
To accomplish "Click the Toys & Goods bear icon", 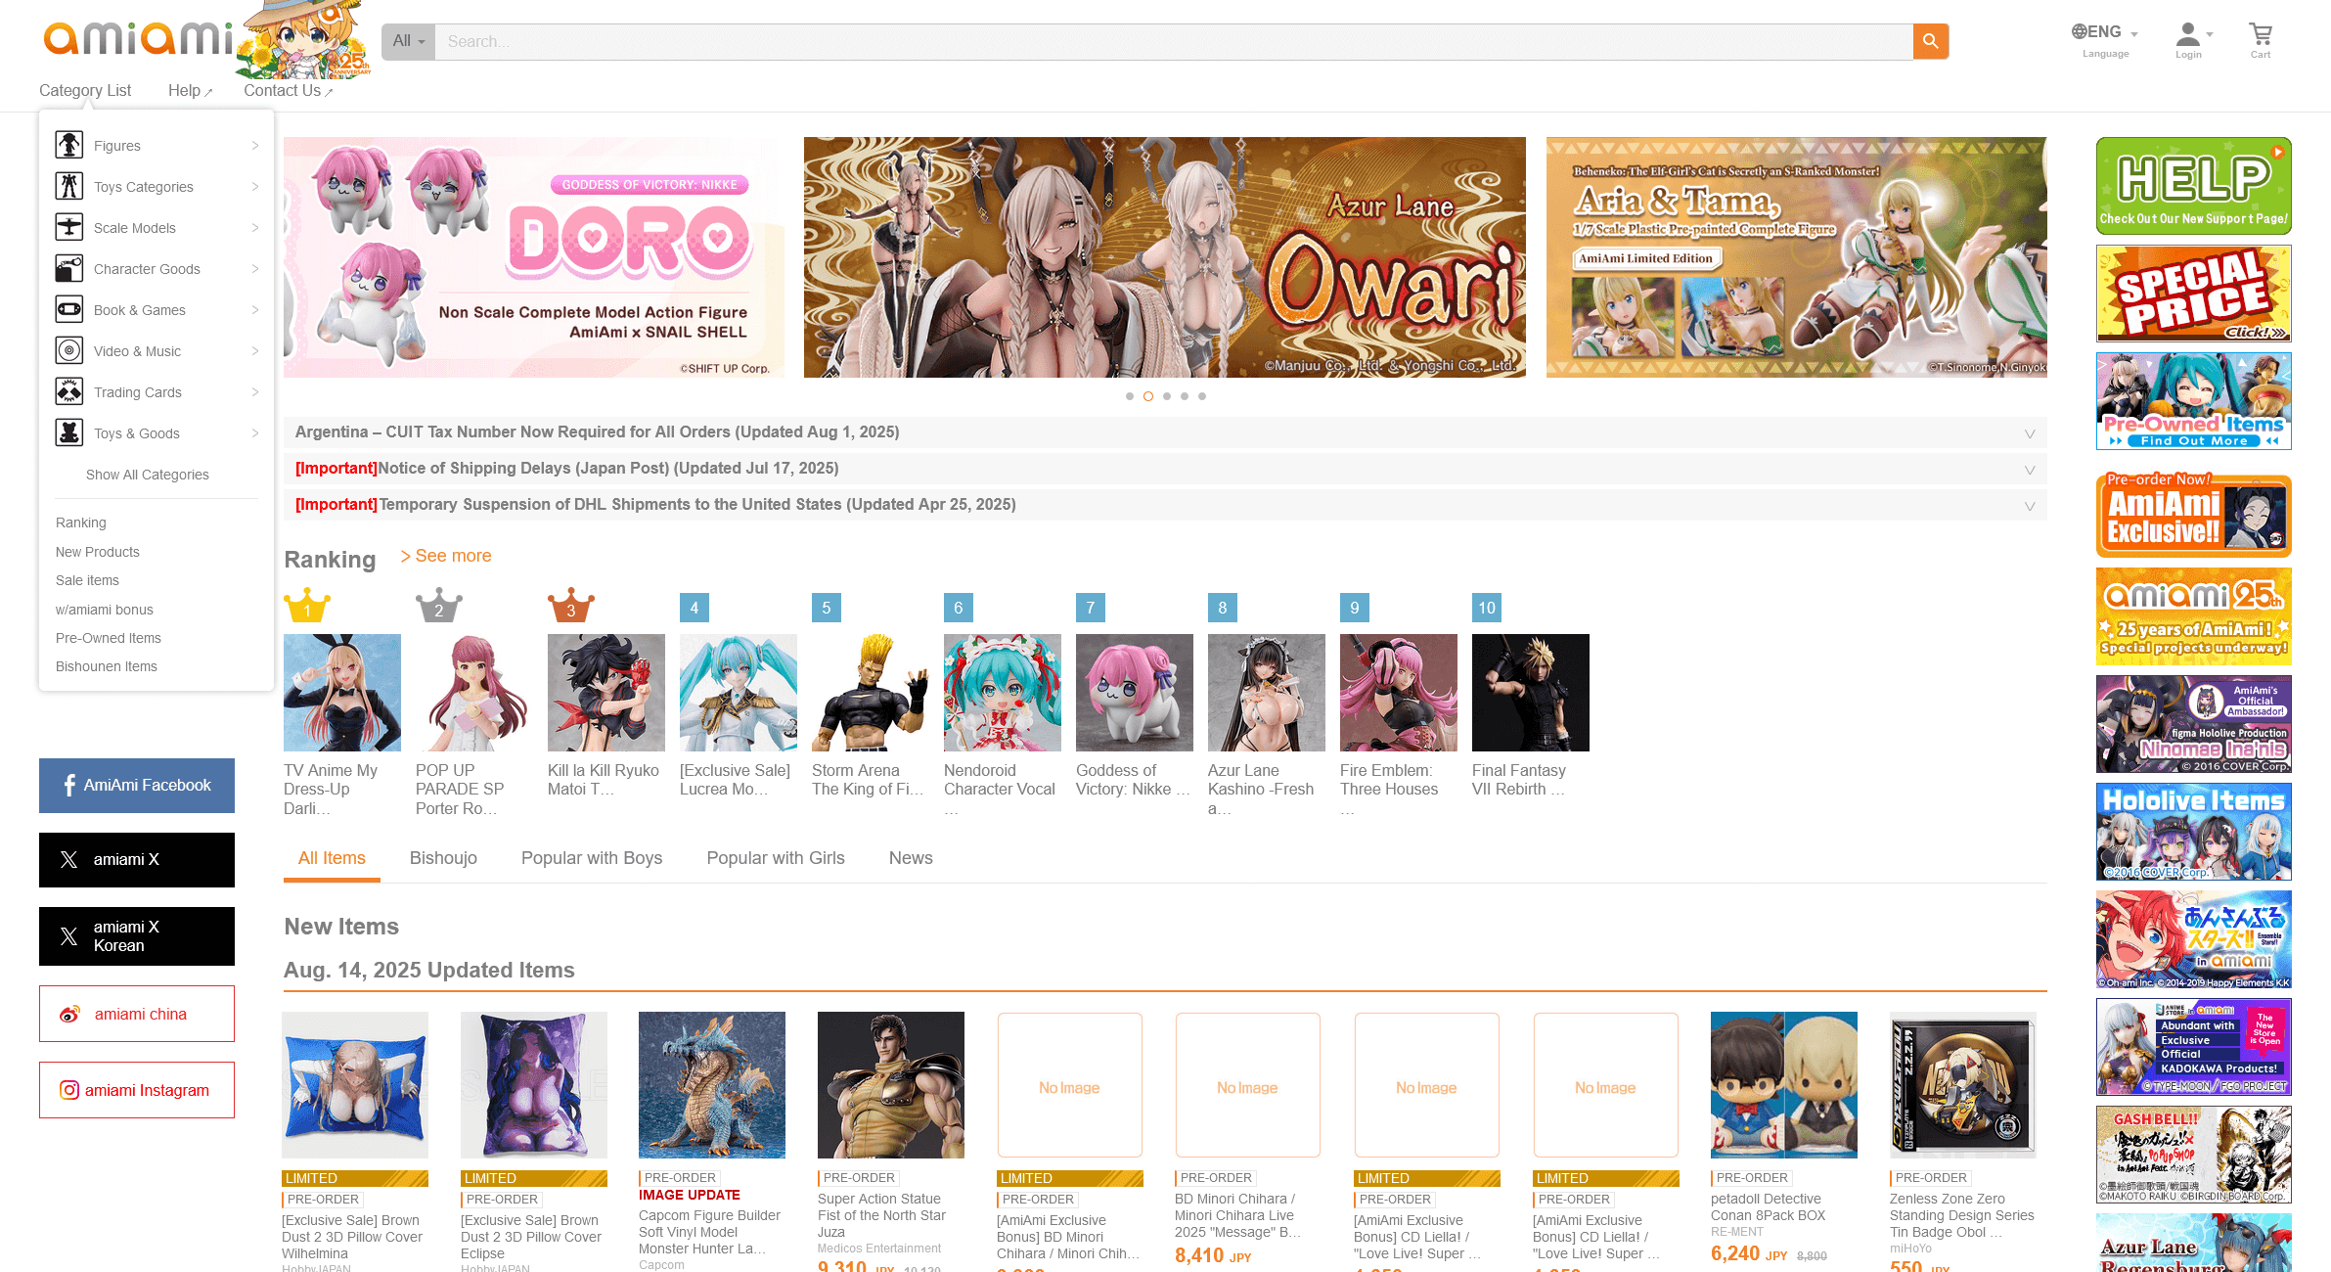I will point(69,432).
